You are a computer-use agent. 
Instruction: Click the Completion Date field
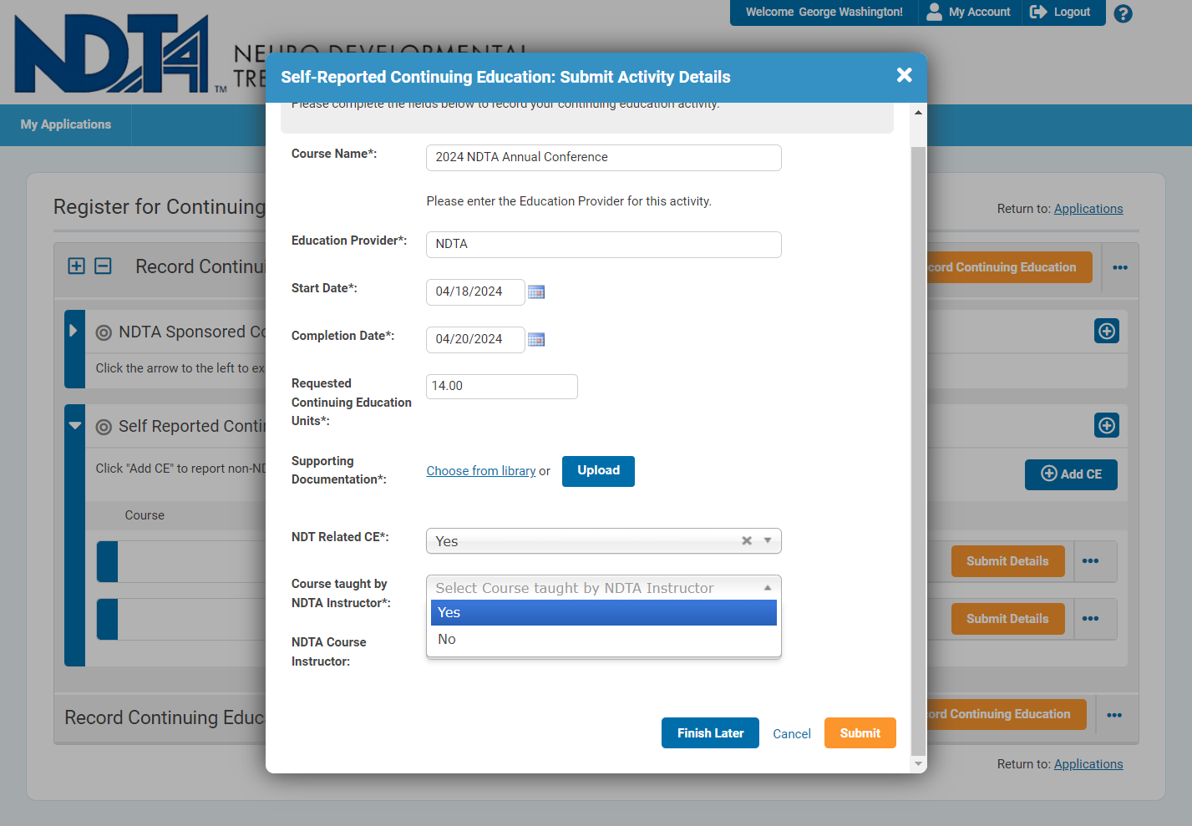click(475, 339)
